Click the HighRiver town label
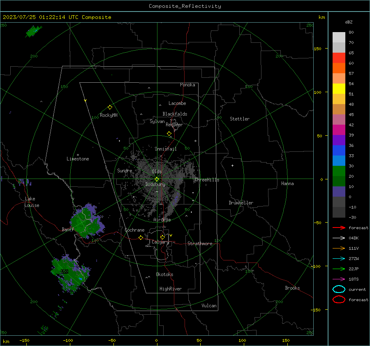Image resolution: width=370 pixels, height=346 pixels. [171, 289]
